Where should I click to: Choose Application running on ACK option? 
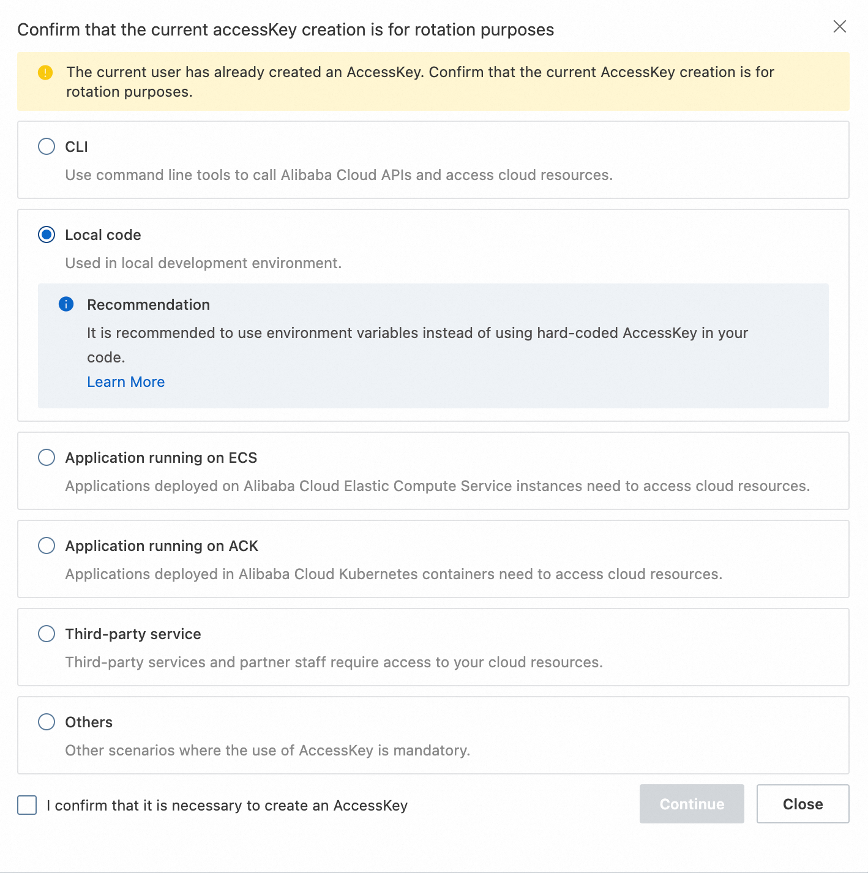click(x=47, y=546)
